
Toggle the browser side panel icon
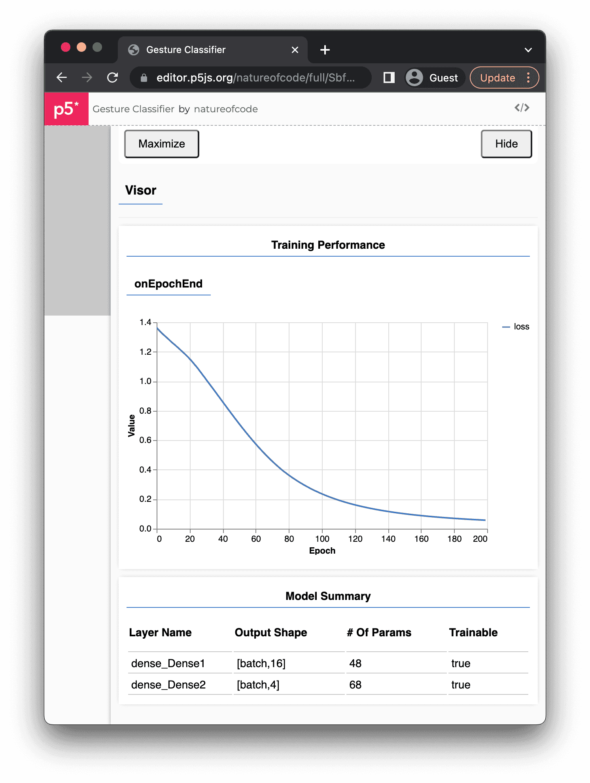coord(389,78)
